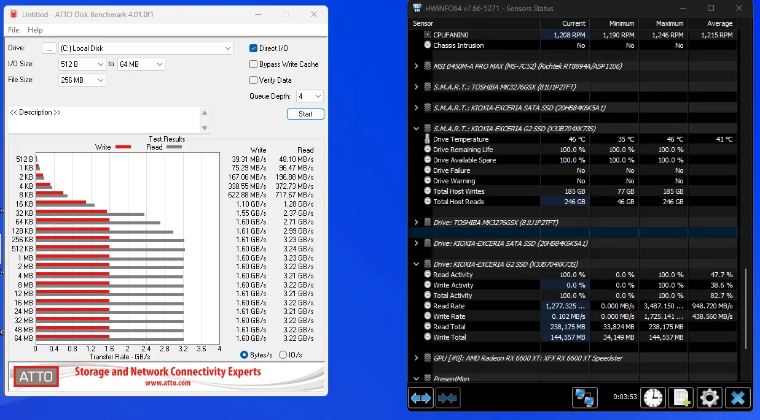Open HWiNFO sensor settings gear
This screenshot has height=420, width=760.
click(710, 398)
